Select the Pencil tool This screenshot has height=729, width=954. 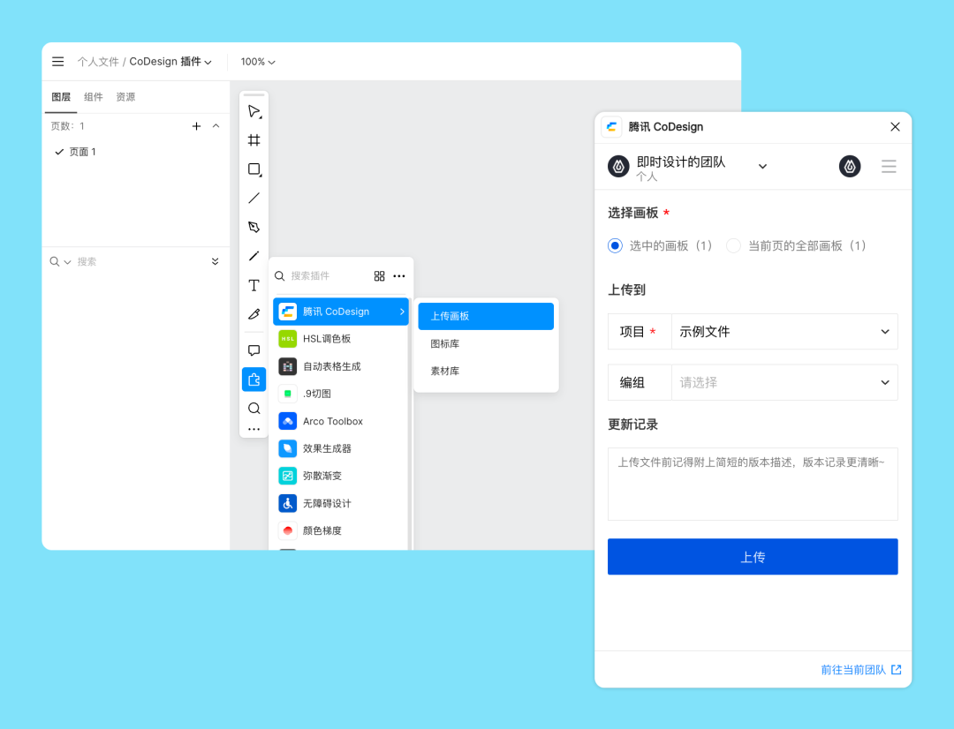coord(254,256)
